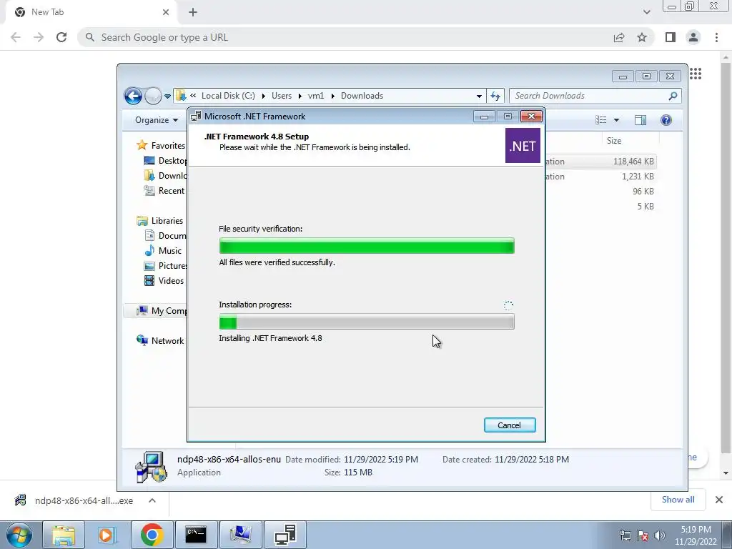Focus the Search Downloads field

(595, 96)
